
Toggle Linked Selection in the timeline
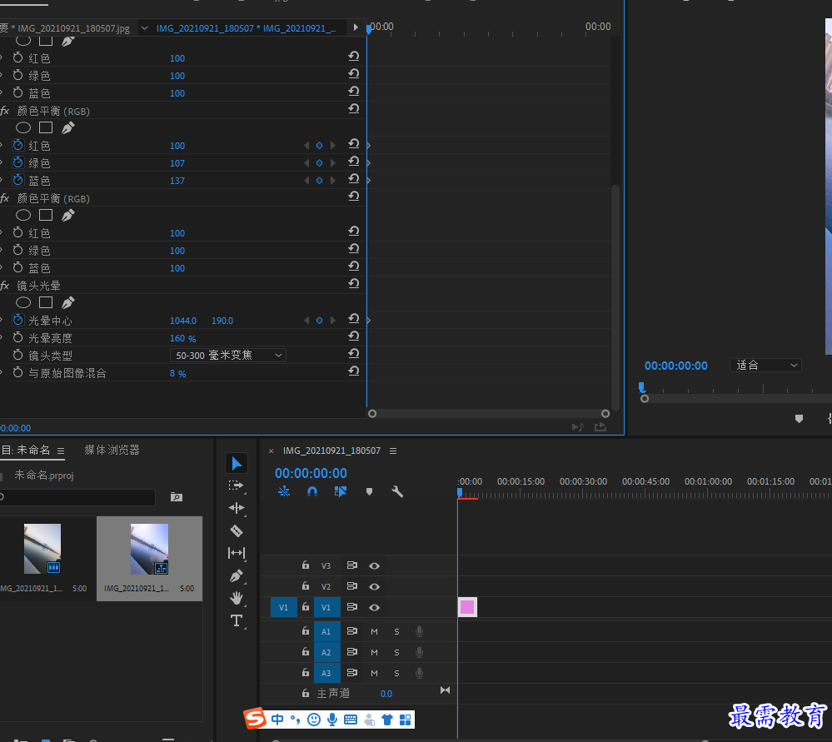pos(340,491)
